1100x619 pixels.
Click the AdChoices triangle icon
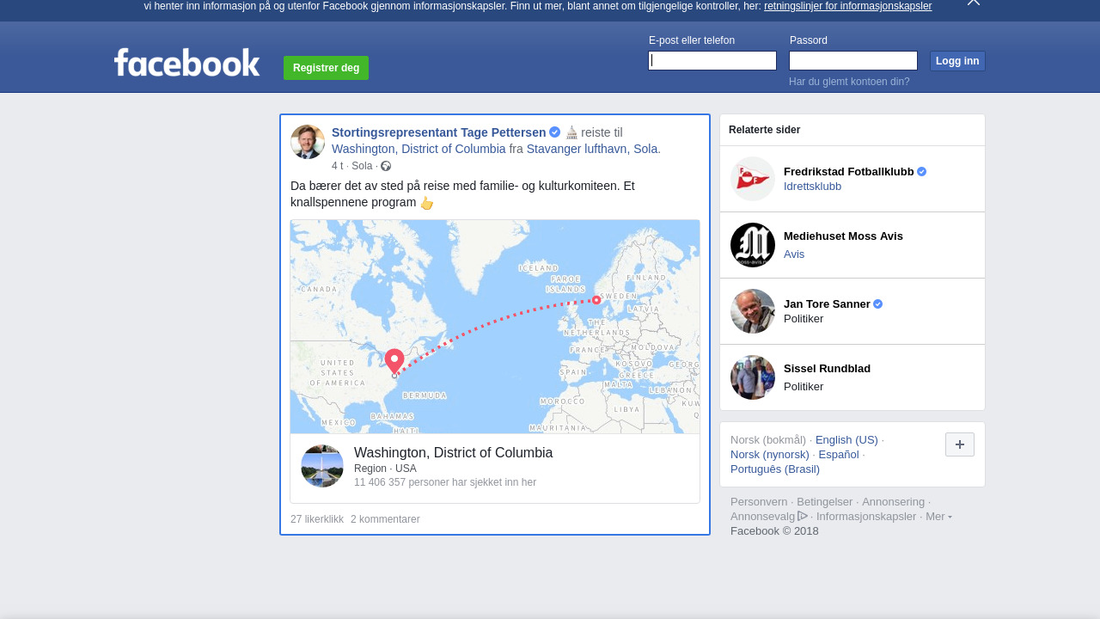(803, 516)
